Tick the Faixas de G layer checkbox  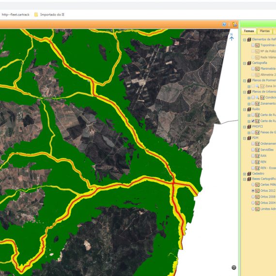(x=253, y=132)
